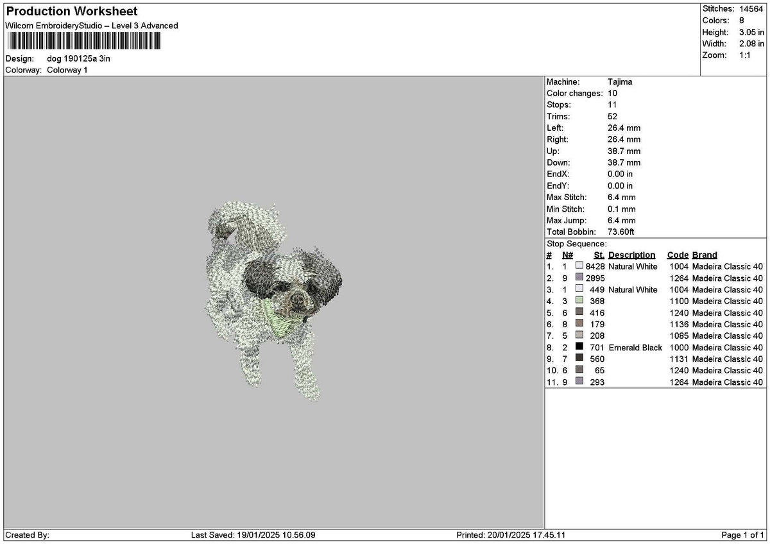
Task: Click the 'Printed: 20/01/2025' footer text
Action: coord(511,535)
